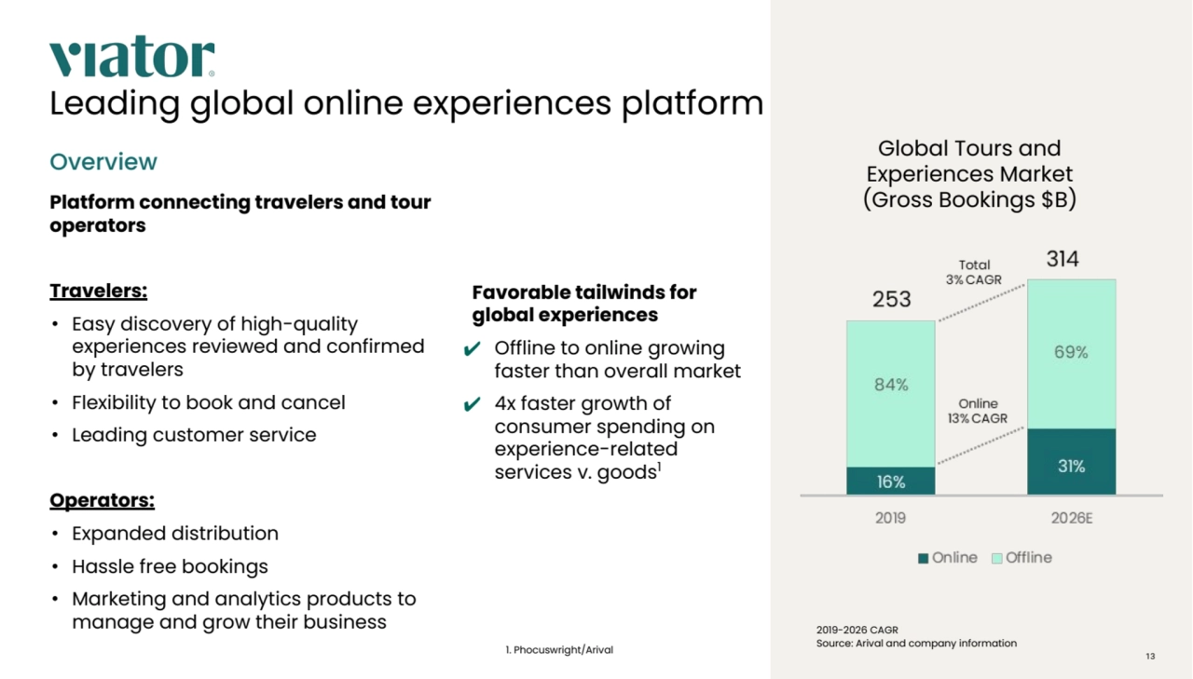Click the 16% online segment of 2019 bar
This screenshot has width=1193, height=679.
891,481
